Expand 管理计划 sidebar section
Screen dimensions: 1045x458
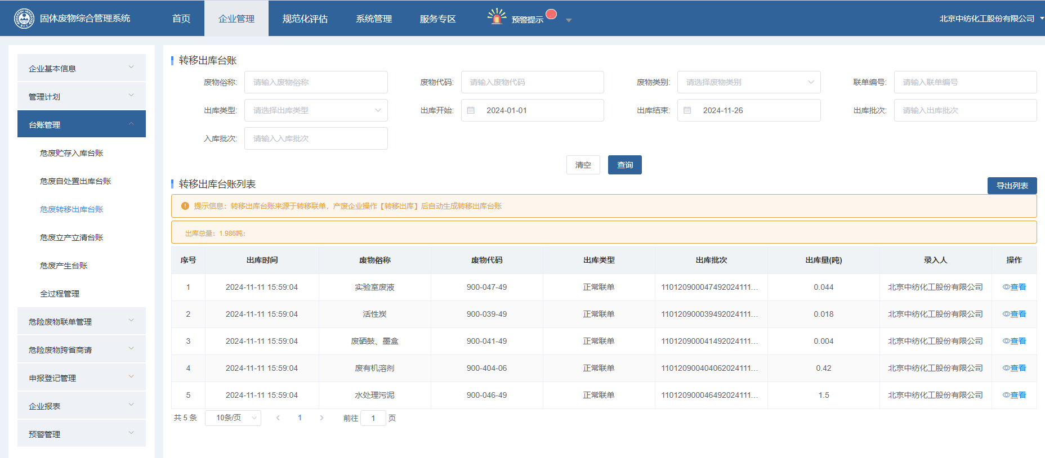[x=82, y=96]
